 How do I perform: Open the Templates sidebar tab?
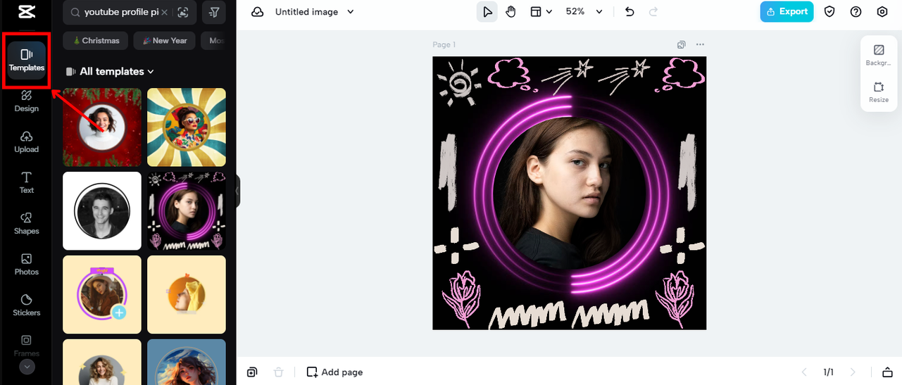(x=27, y=60)
